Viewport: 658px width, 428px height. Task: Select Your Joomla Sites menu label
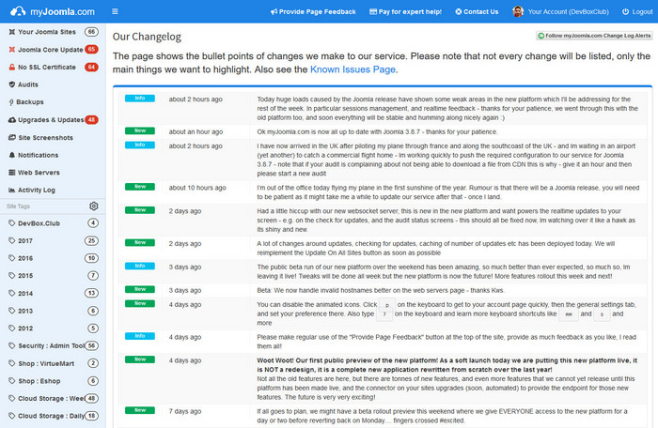[47, 32]
